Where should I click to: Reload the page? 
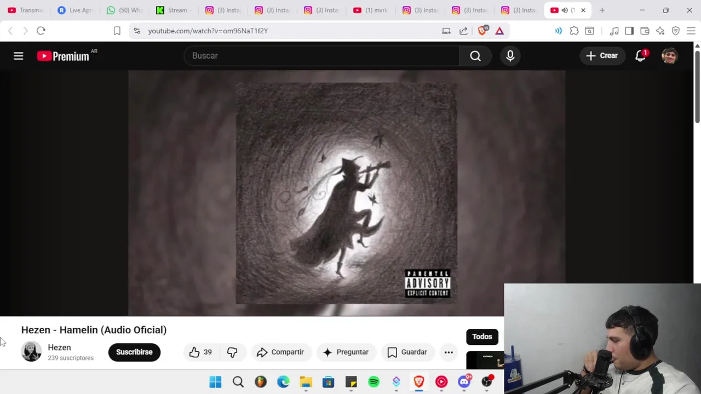click(41, 31)
